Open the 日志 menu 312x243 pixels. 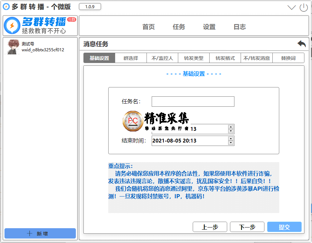click(x=240, y=27)
